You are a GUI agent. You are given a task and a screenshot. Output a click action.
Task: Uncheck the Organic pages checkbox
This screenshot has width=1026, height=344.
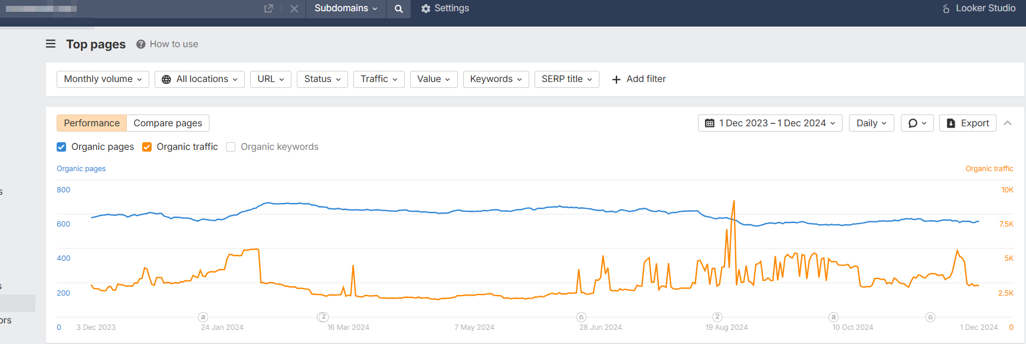[61, 147]
